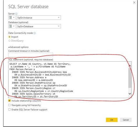The height and width of the screenshot is (127, 138).
Task: Click the Server info icon
Action: coord(16,14)
